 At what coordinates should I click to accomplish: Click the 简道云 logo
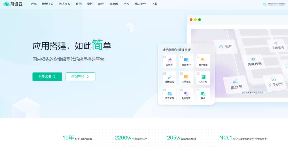tap(13, 4)
